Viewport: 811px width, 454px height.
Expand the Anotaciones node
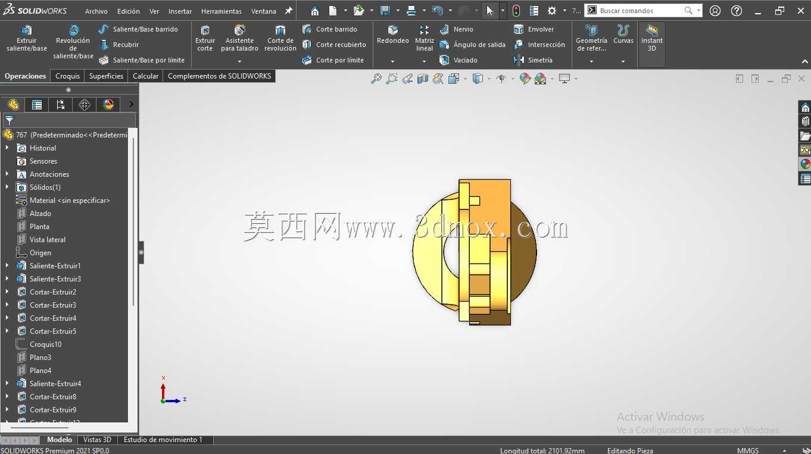pos(7,174)
